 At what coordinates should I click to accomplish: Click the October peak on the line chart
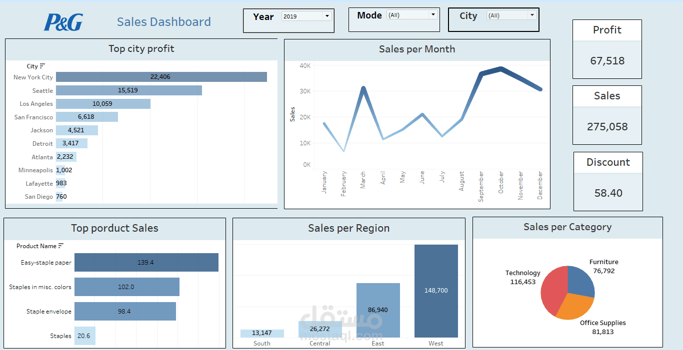point(501,68)
